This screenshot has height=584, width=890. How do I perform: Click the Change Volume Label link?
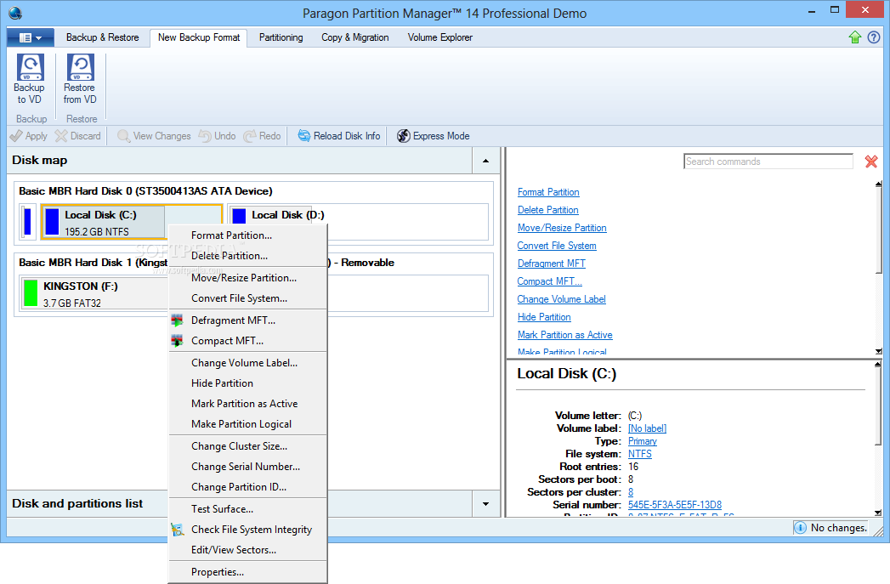pos(561,299)
